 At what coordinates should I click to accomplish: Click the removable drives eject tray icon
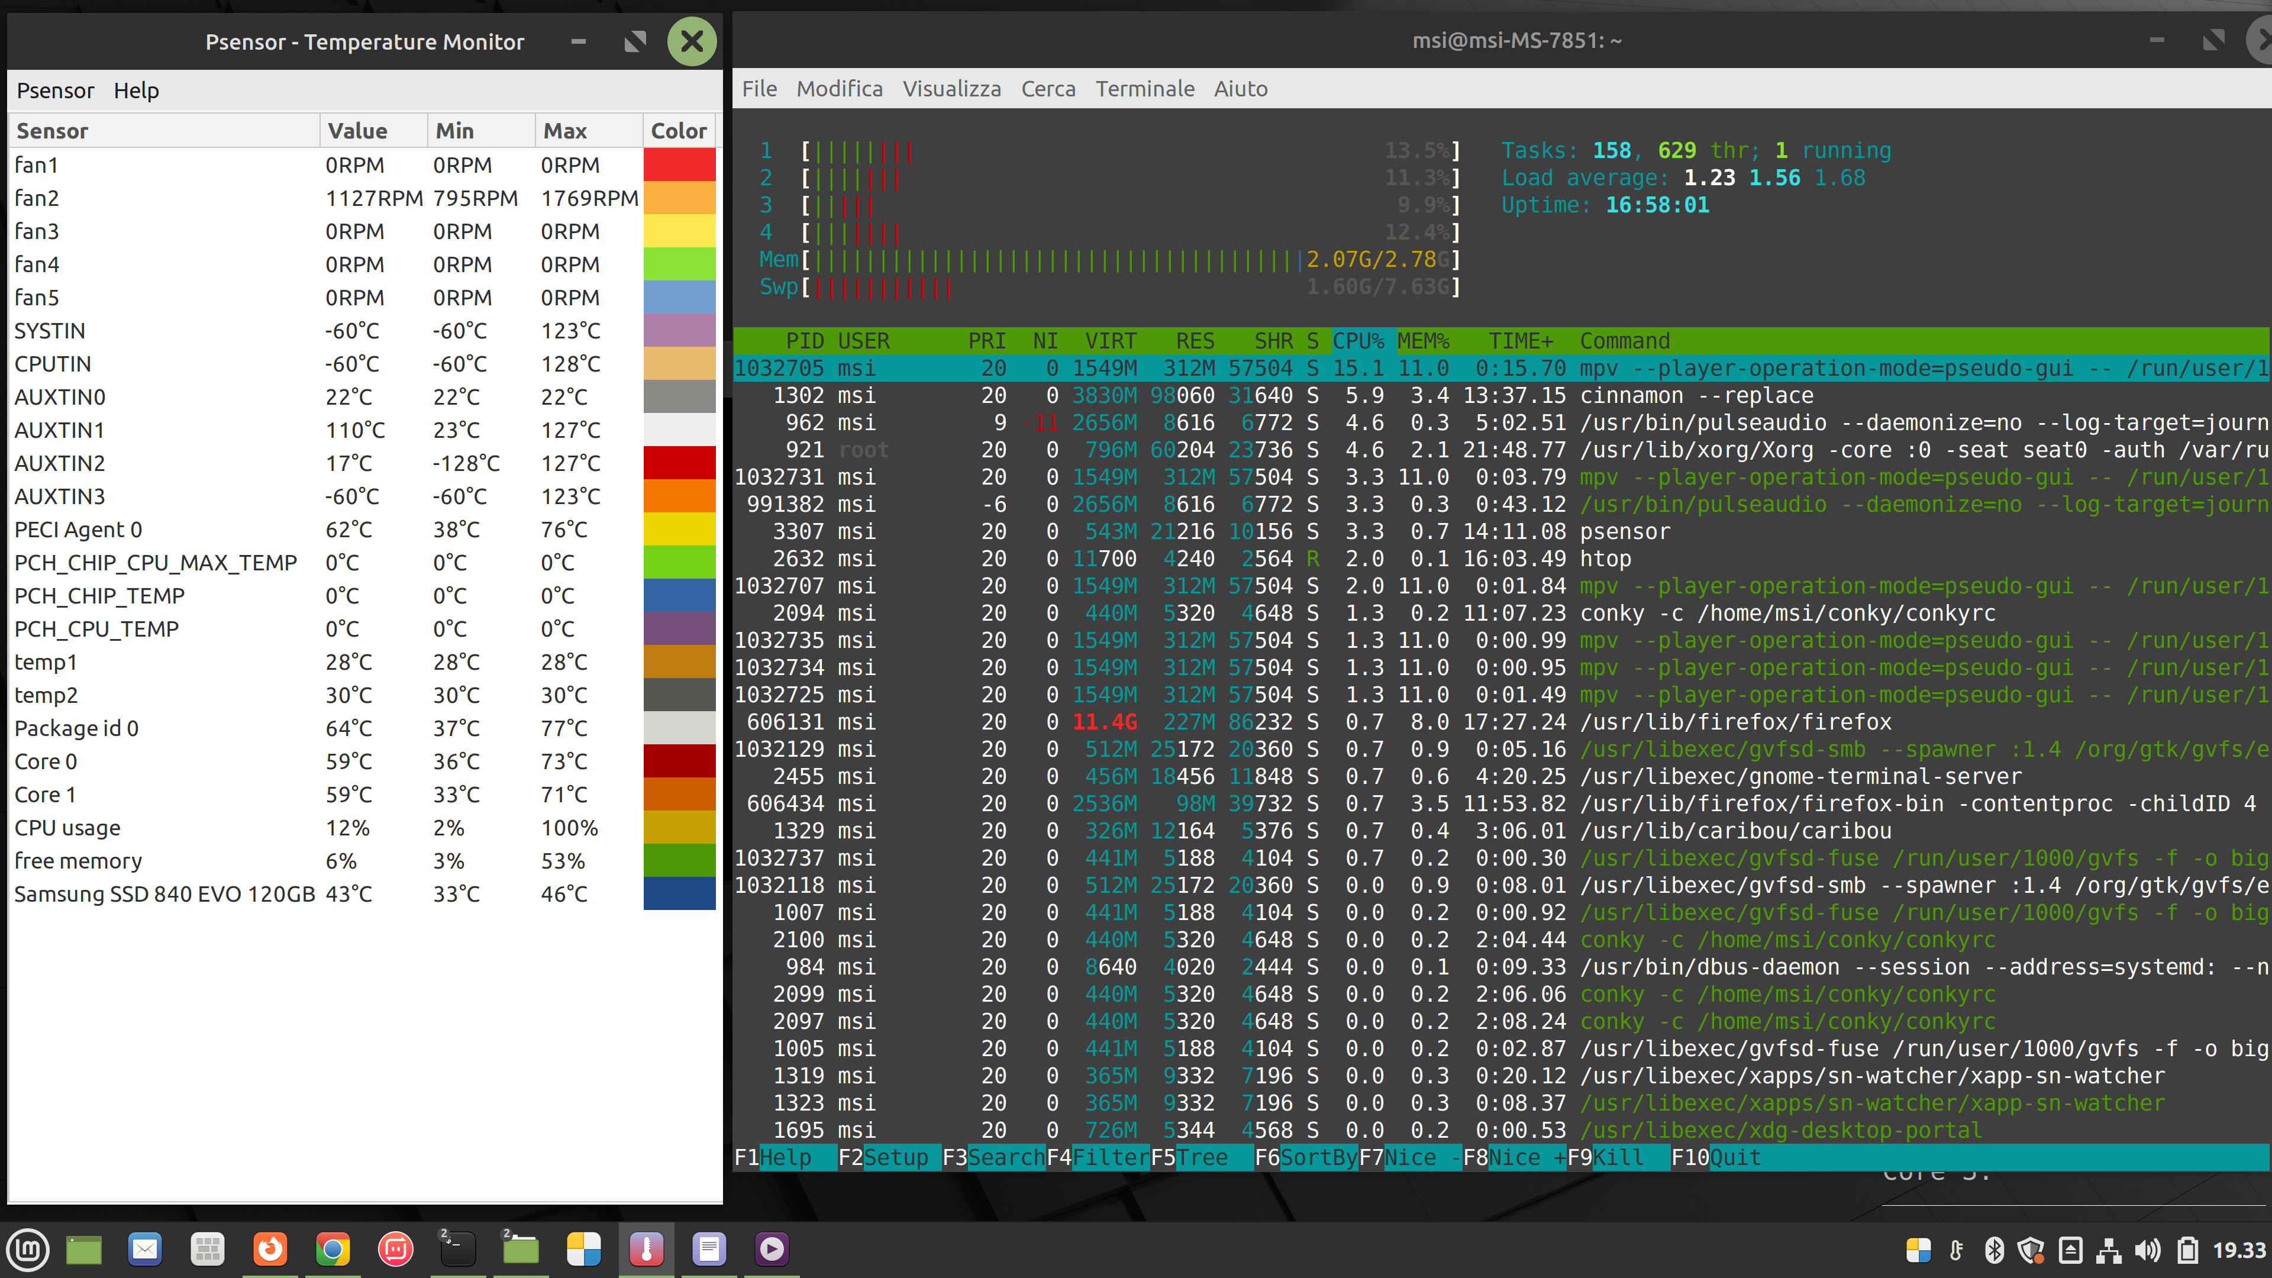point(2070,1251)
